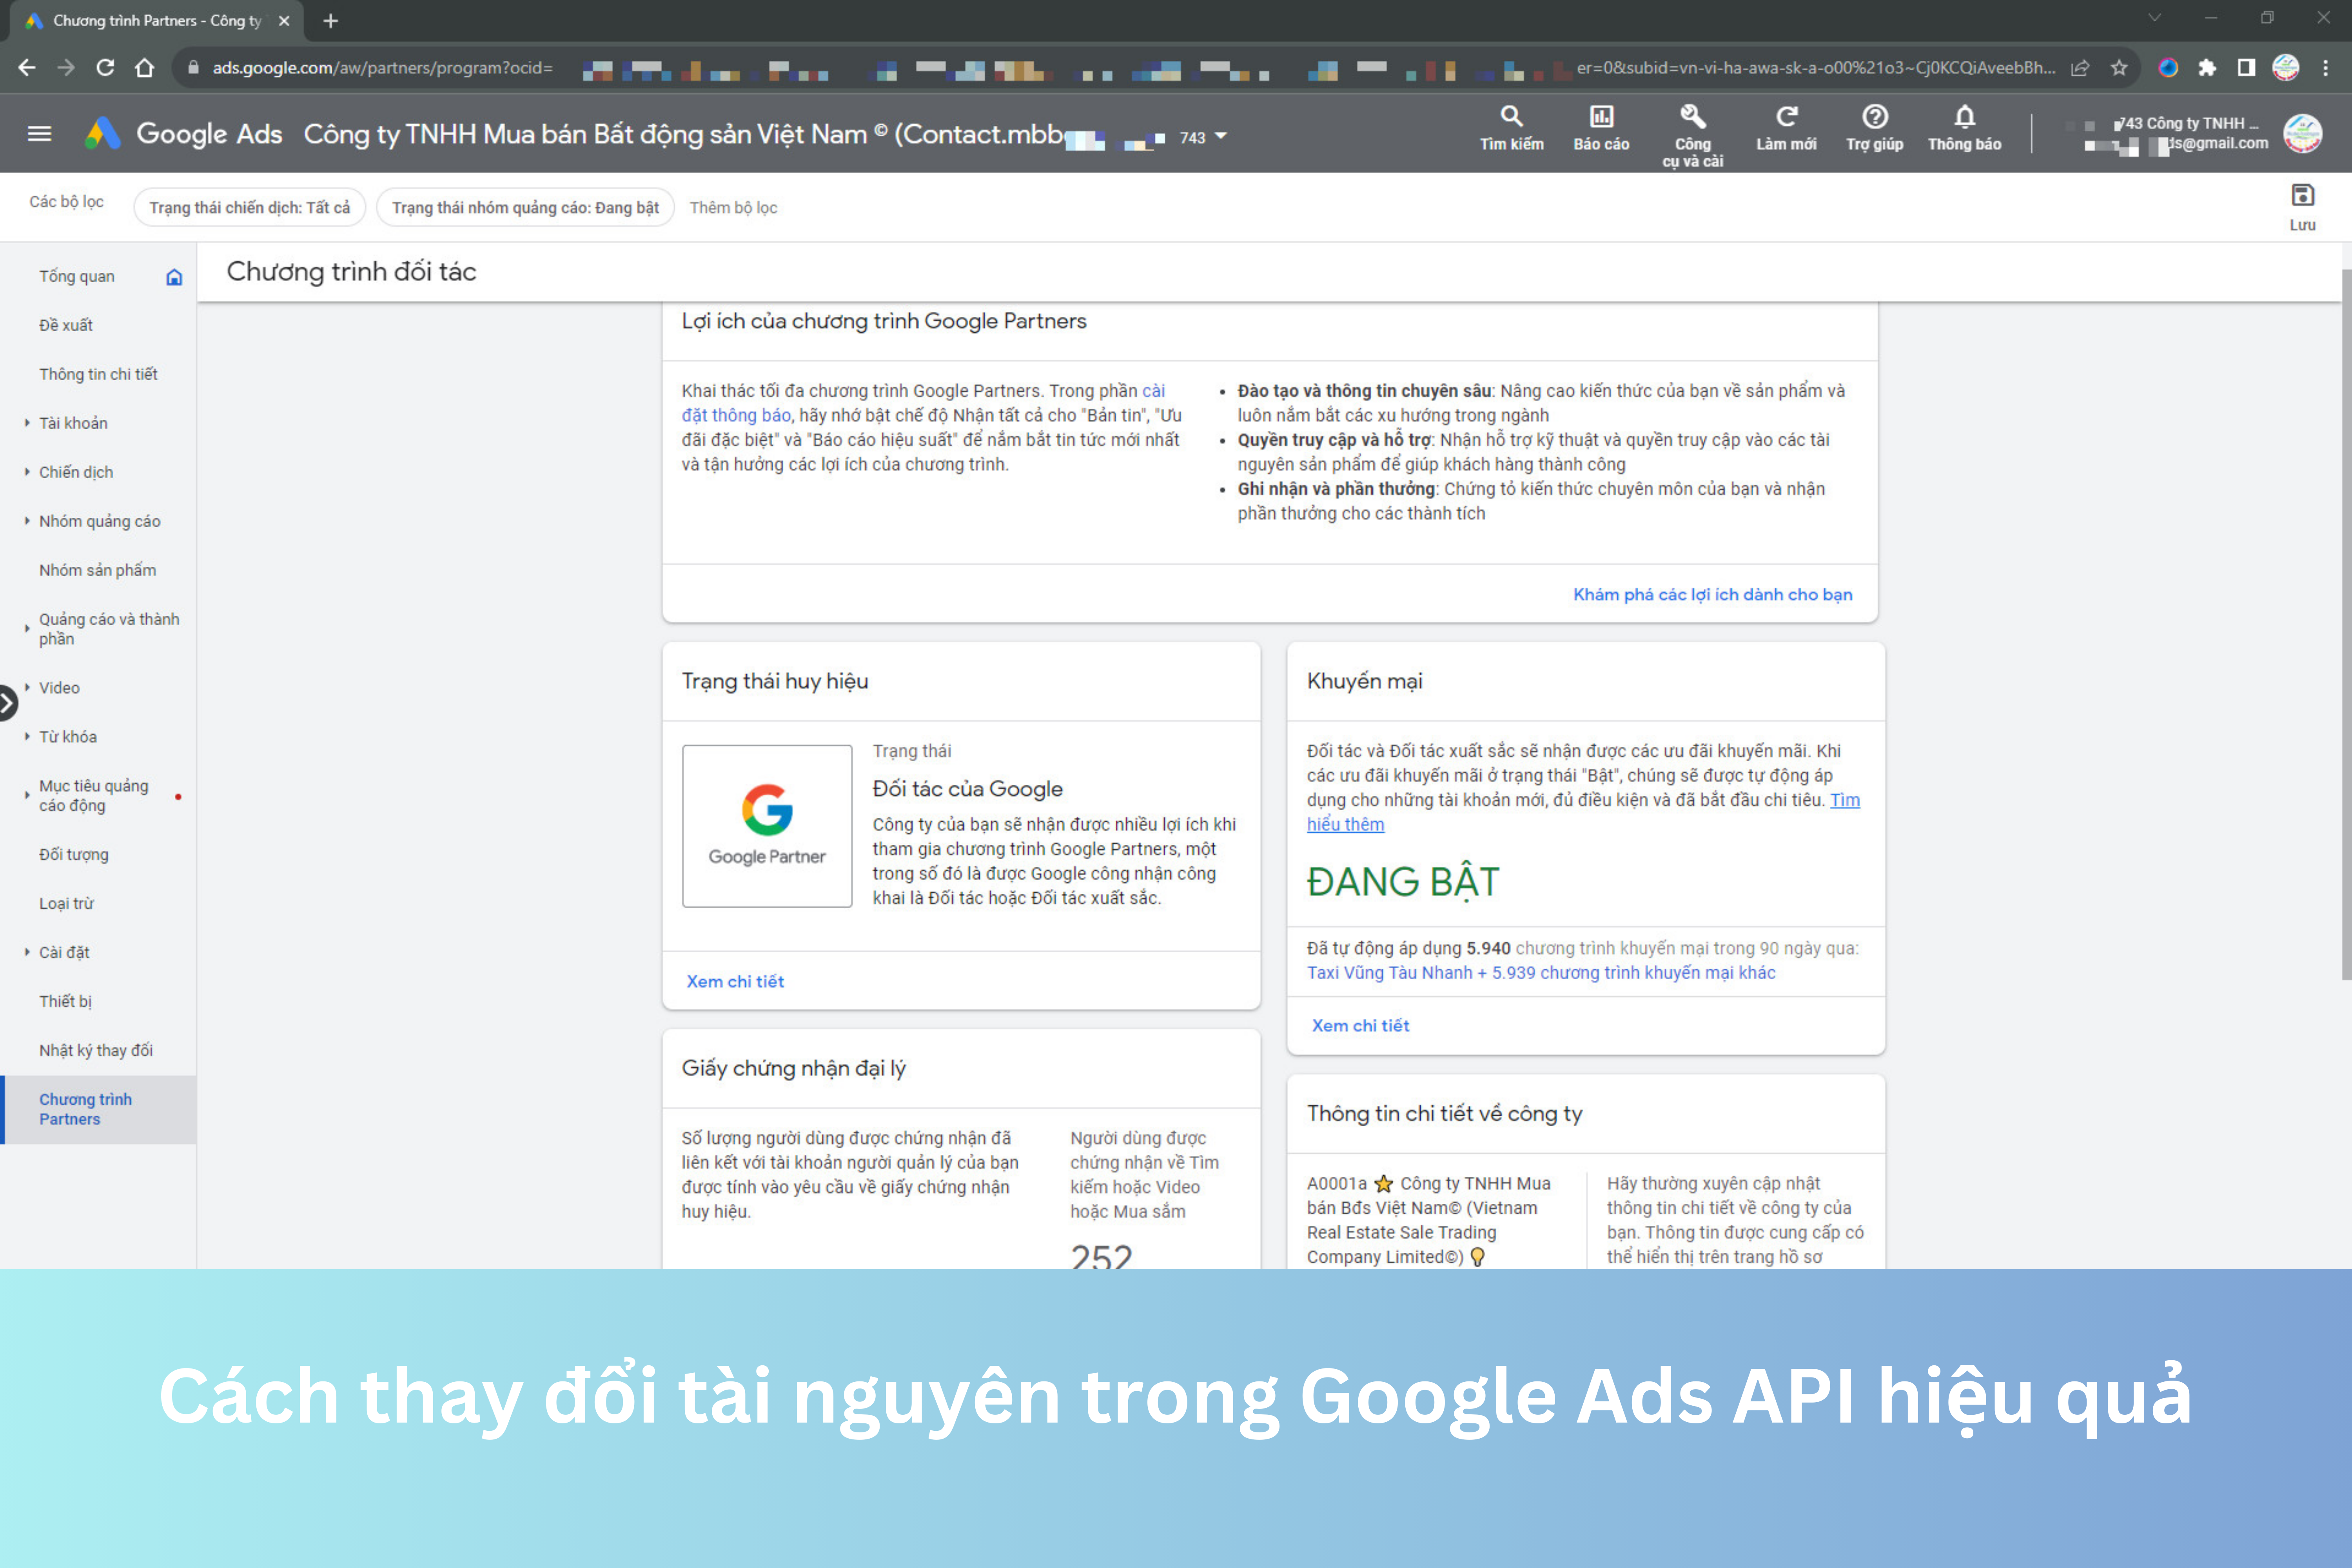
Task: Click the Chrome profile avatar
Action: tap(2286, 68)
